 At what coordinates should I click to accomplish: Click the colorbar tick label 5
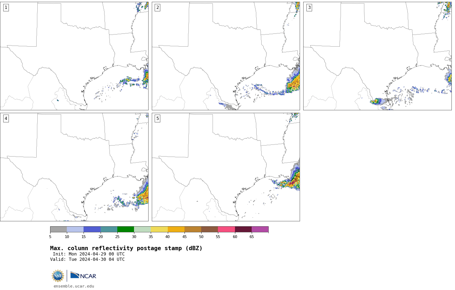[50, 237]
